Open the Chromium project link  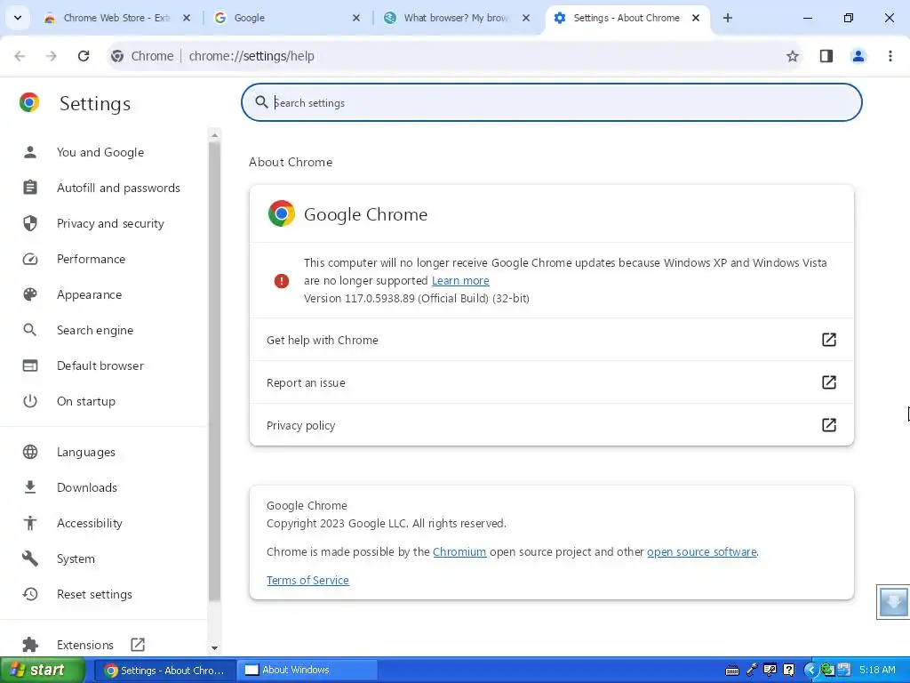coord(459,551)
